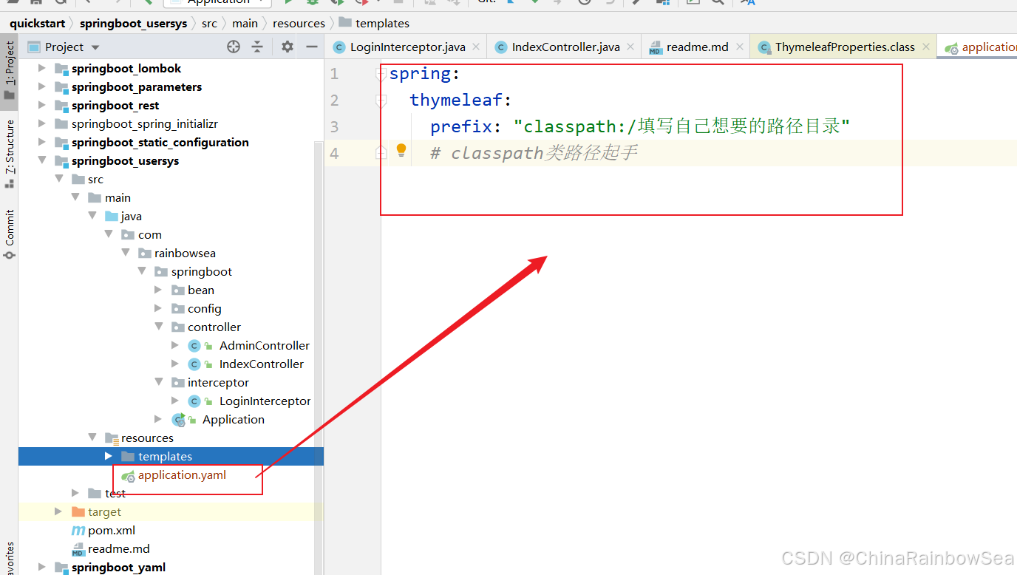The width and height of the screenshot is (1017, 575).
Task: Click the intention bulb beside line 4
Action: click(x=401, y=150)
